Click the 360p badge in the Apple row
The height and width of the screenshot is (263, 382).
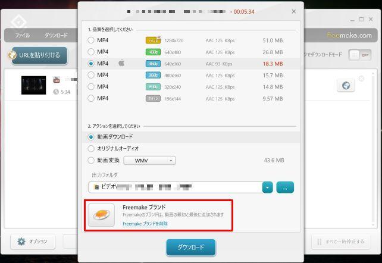tap(153, 64)
